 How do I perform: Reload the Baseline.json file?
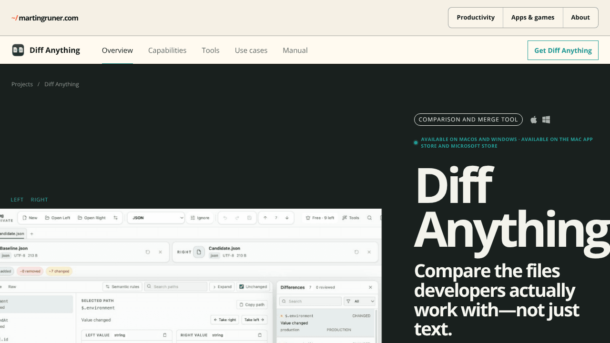(148, 252)
